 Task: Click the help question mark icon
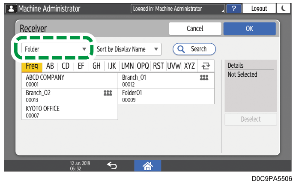click(x=233, y=9)
